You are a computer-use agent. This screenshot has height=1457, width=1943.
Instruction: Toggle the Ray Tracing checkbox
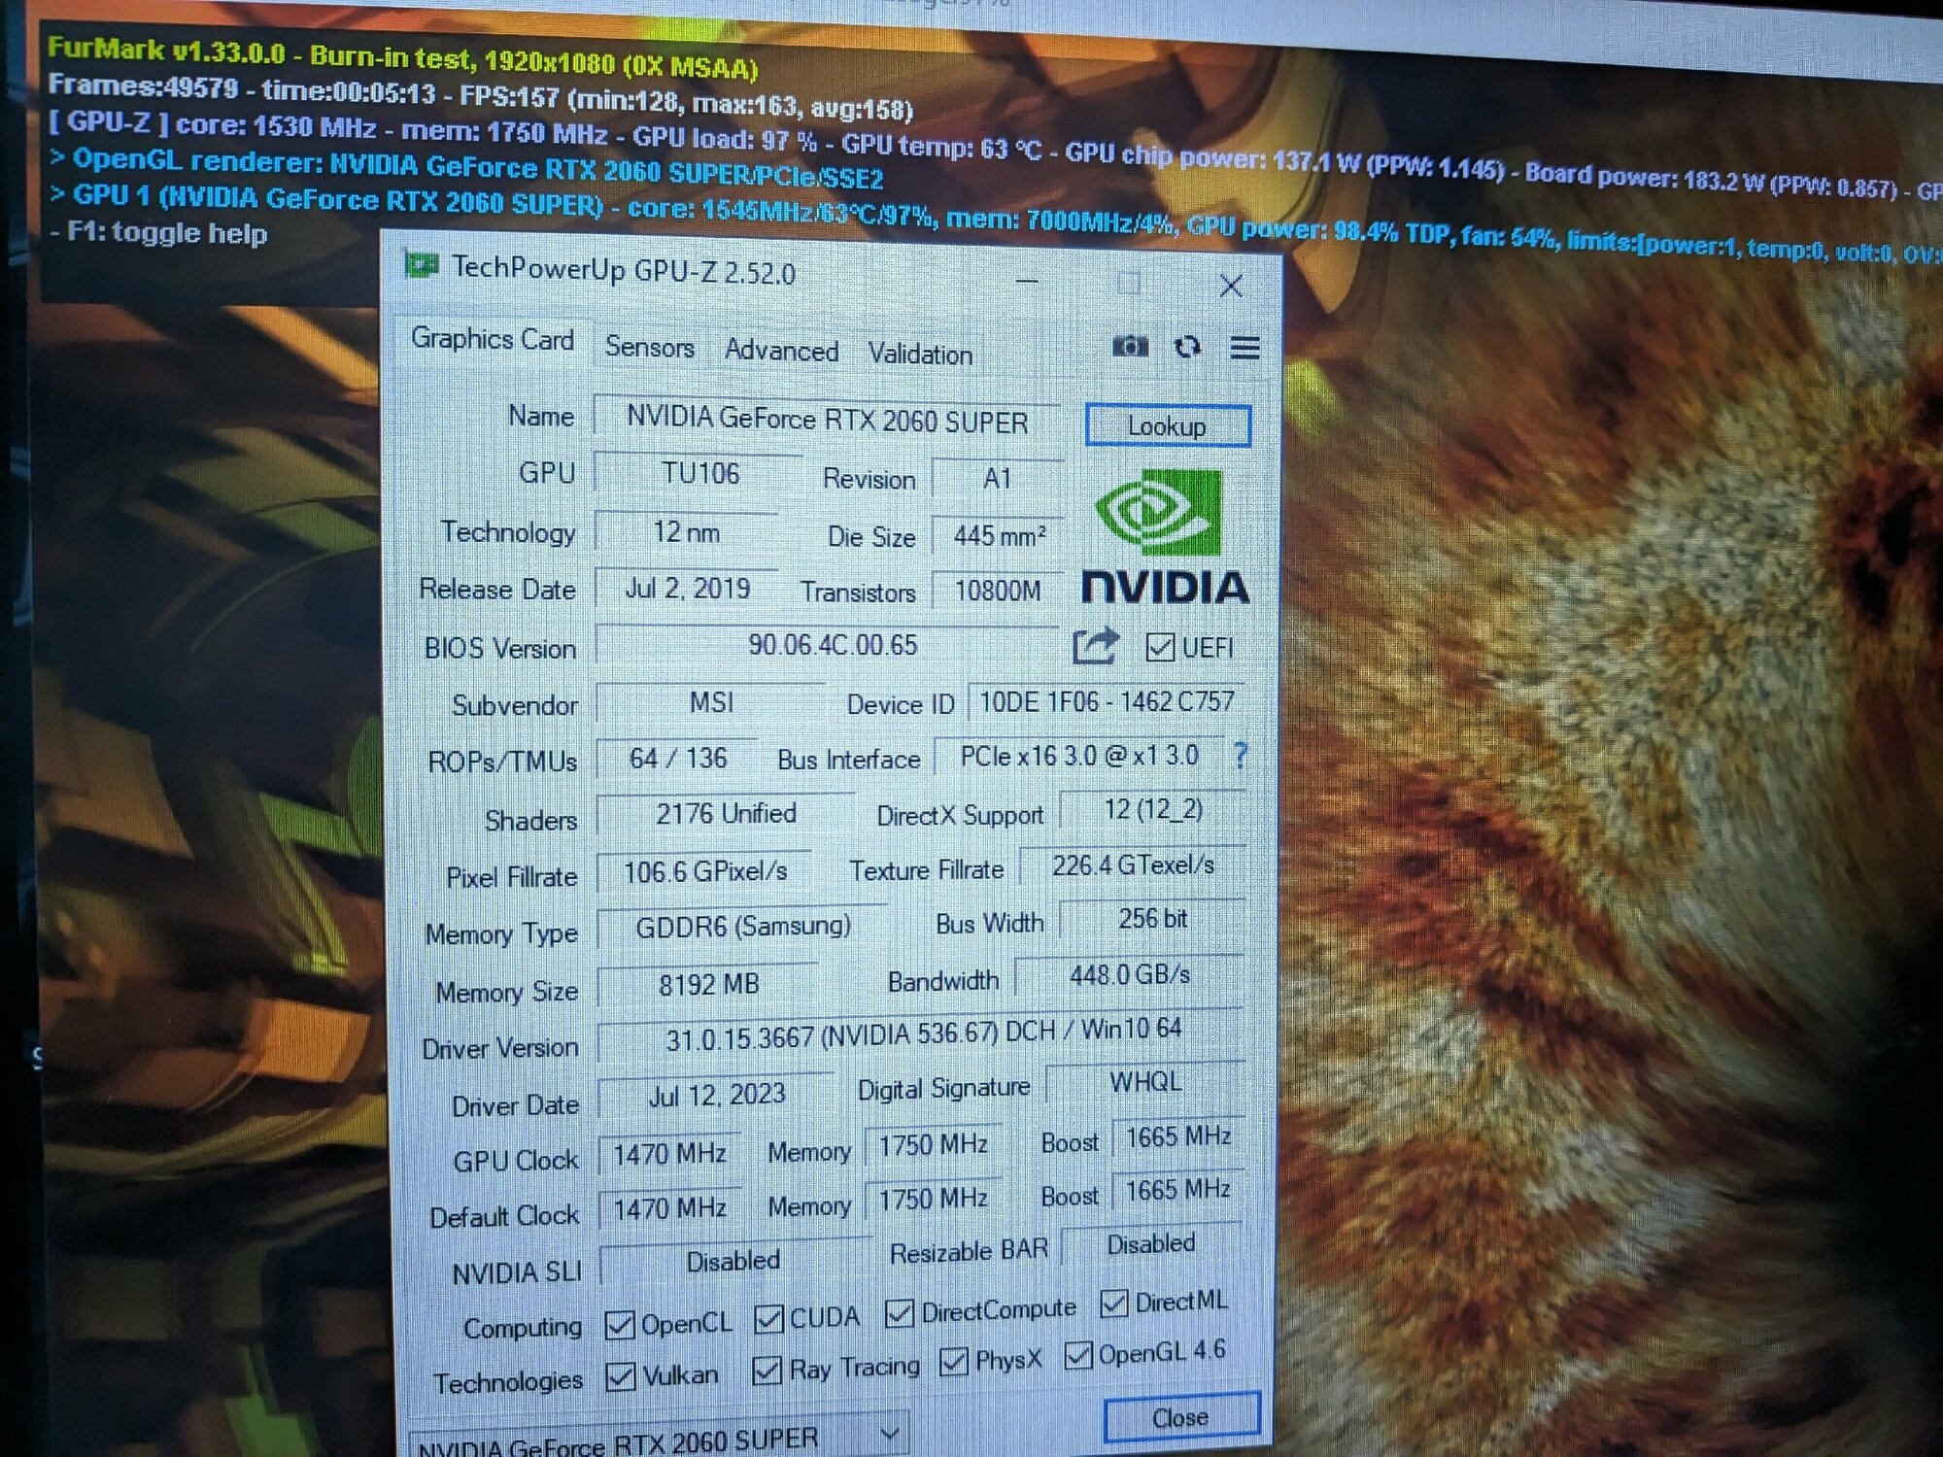767,1371
